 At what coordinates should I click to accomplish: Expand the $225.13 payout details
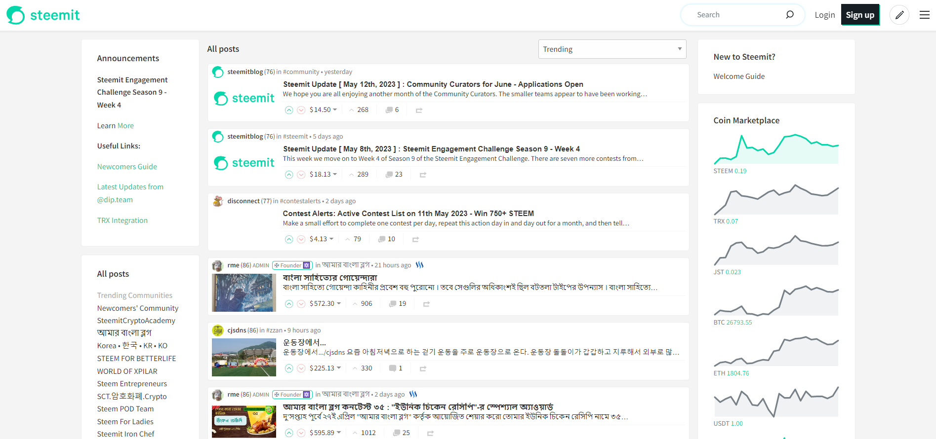(325, 368)
